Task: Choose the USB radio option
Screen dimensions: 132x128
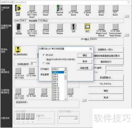Action: (44, 63)
